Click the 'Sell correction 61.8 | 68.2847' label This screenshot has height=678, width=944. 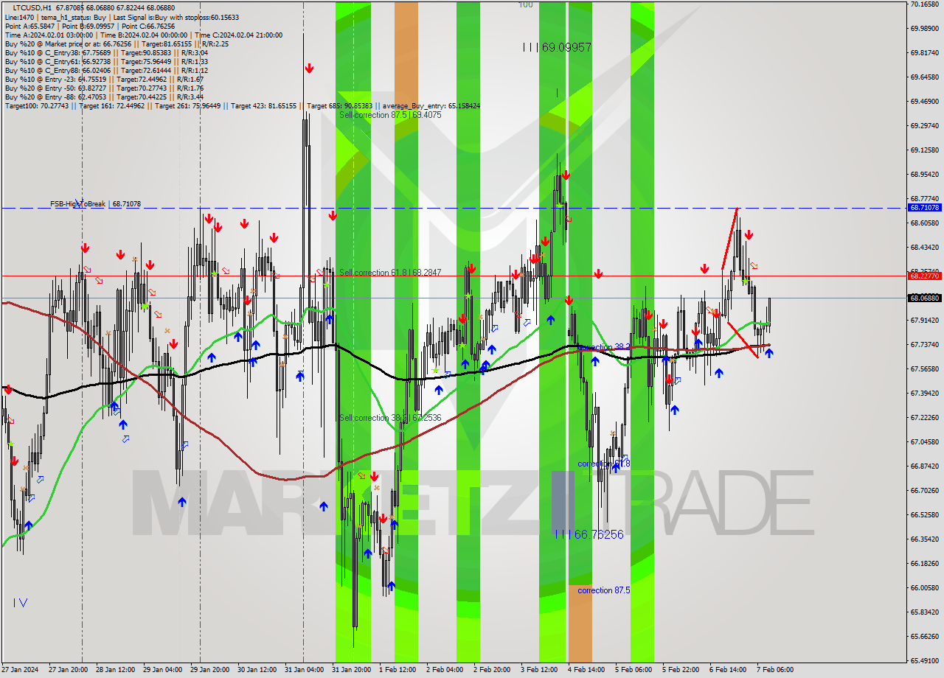390,273
